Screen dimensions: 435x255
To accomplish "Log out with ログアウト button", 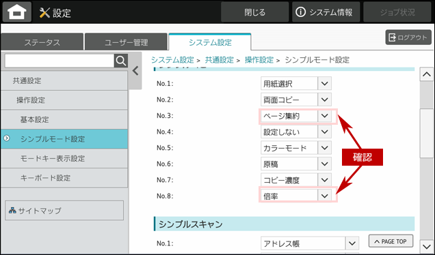I will tap(408, 37).
